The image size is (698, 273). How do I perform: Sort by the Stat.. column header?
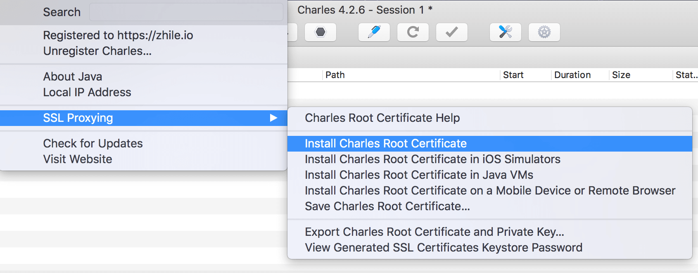(x=686, y=75)
